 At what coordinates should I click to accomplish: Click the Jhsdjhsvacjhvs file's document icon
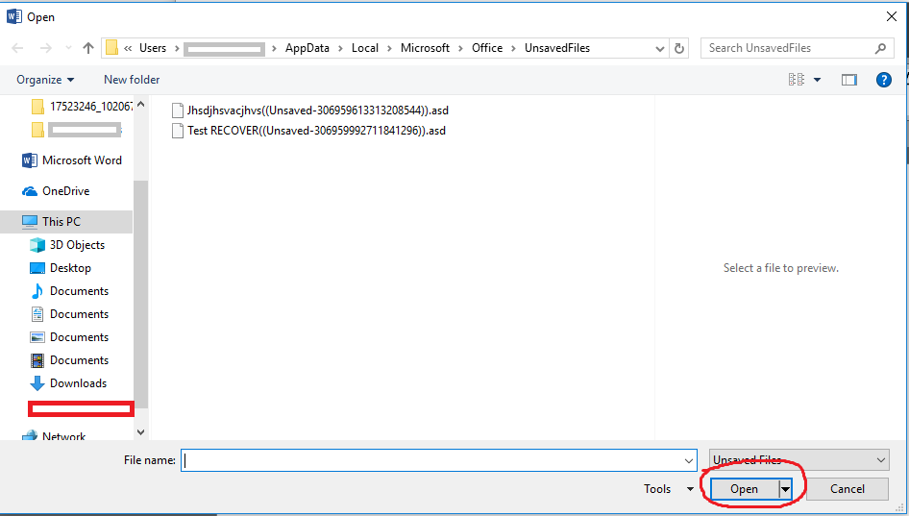click(178, 111)
